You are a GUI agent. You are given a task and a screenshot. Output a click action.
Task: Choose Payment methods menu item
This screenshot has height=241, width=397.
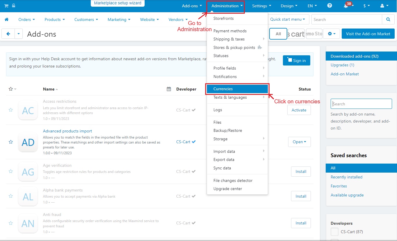point(237,31)
